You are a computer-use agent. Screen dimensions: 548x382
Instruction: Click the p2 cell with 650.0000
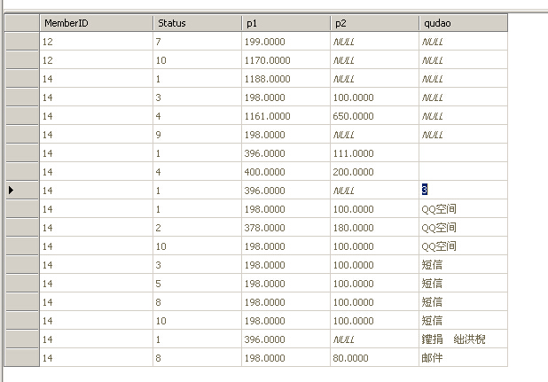[373, 116]
